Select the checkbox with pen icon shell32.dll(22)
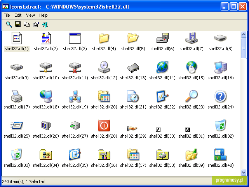Image resolution: width=249 pixels, height=187 pixels. coord(162,96)
